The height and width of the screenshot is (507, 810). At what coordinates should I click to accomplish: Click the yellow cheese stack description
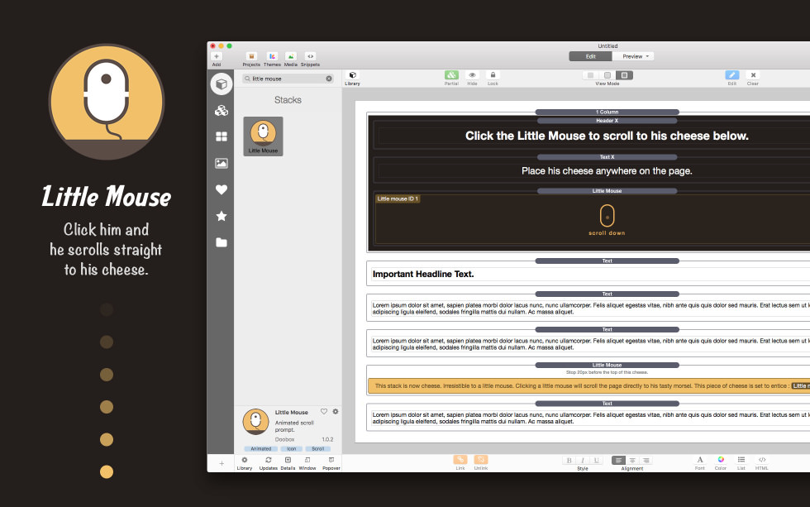tap(588, 385)
